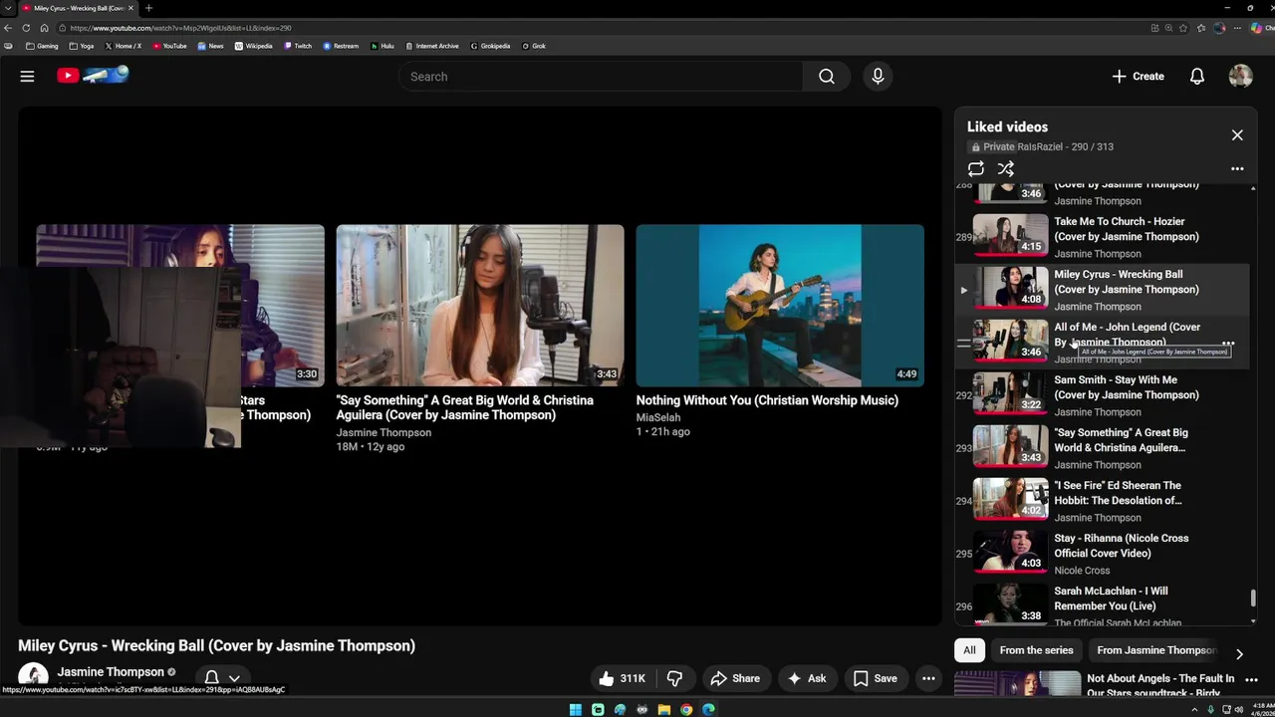The width and height of the screenshot is (1275, 717).
Task: Open more actions below the video
Action: [928, 678]
